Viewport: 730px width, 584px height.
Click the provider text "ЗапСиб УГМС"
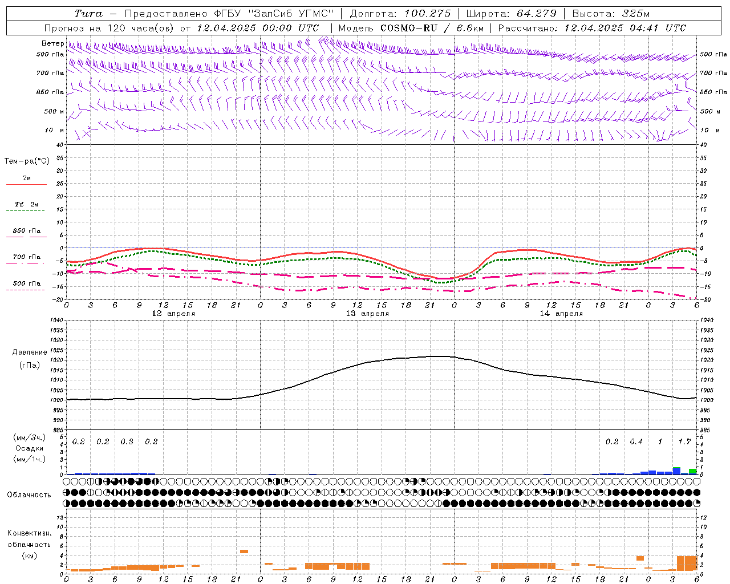pyautogui.click(x=290, y=14)
